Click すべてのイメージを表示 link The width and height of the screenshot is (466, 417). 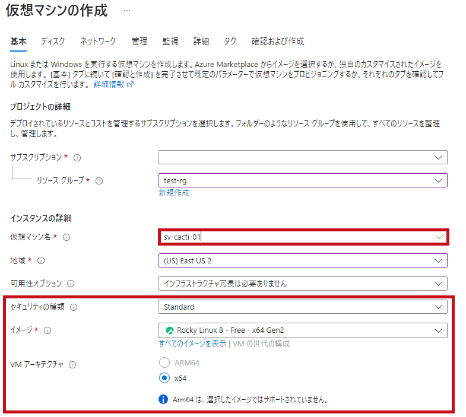pyautogui.click(x=192, y=343)
